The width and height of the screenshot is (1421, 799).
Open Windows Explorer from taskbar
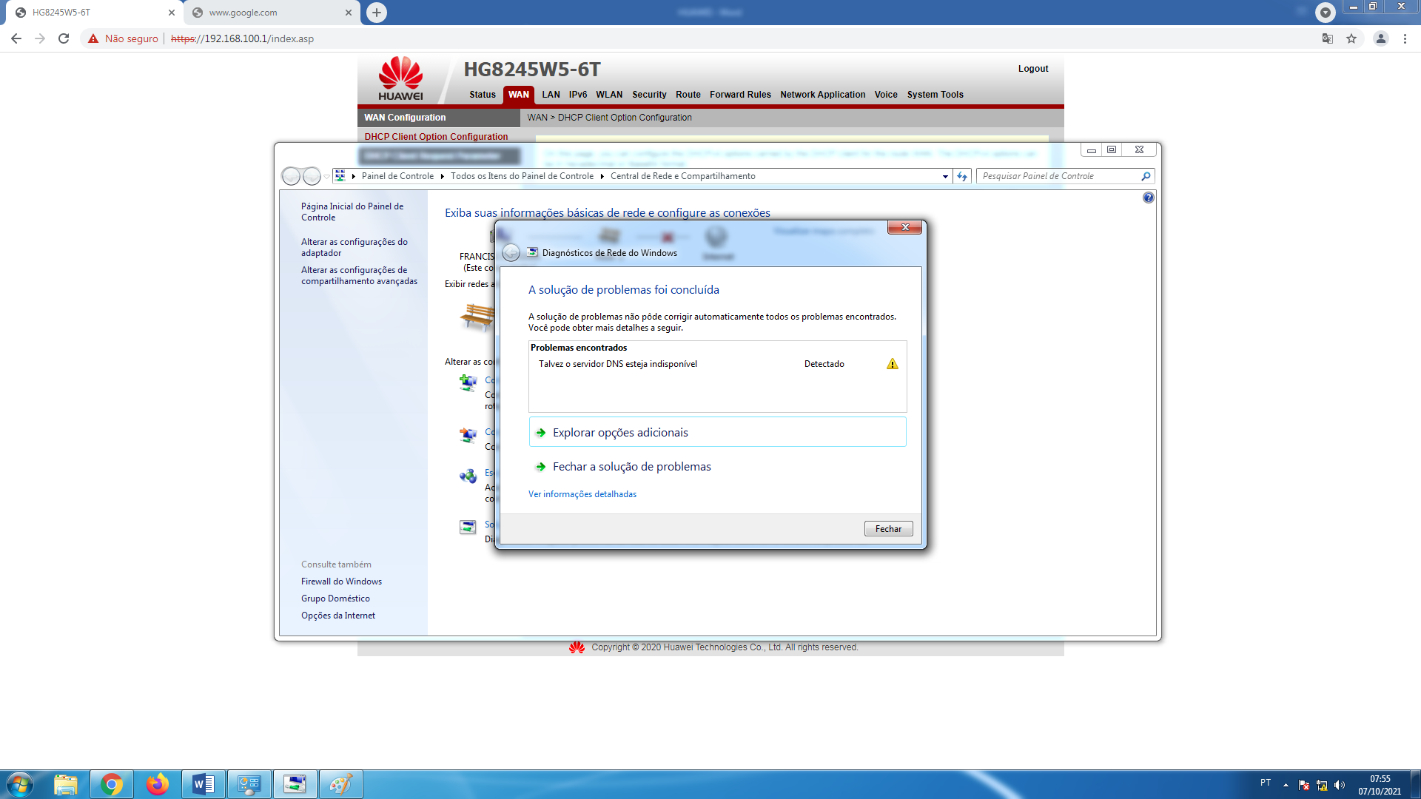point(66,784)
